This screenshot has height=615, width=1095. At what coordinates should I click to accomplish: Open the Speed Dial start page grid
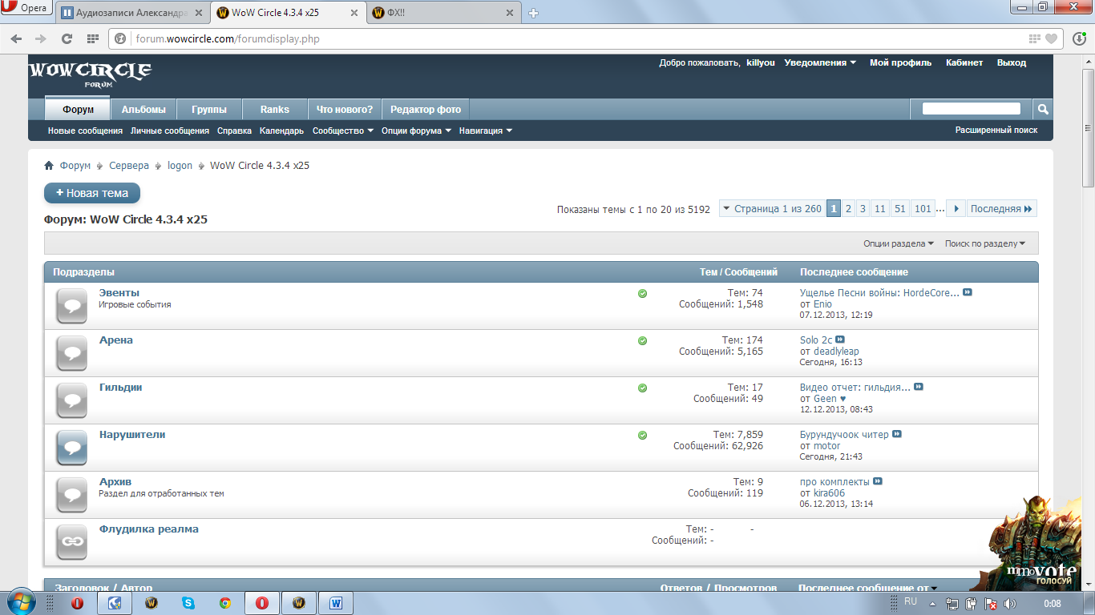click(x=92, y=38)
